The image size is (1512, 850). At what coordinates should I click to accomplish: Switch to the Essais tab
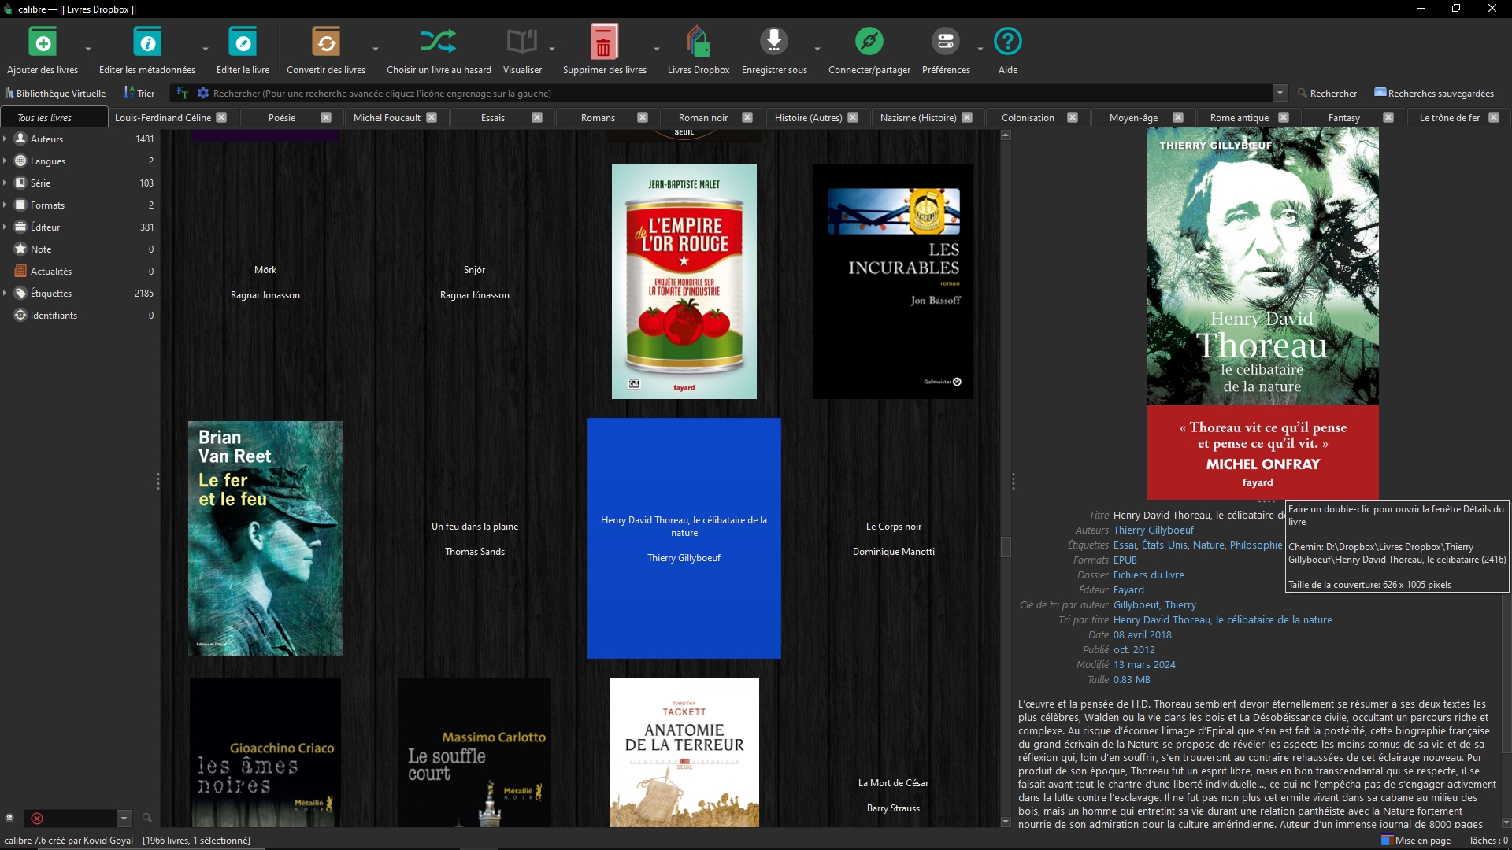[493, 117]
